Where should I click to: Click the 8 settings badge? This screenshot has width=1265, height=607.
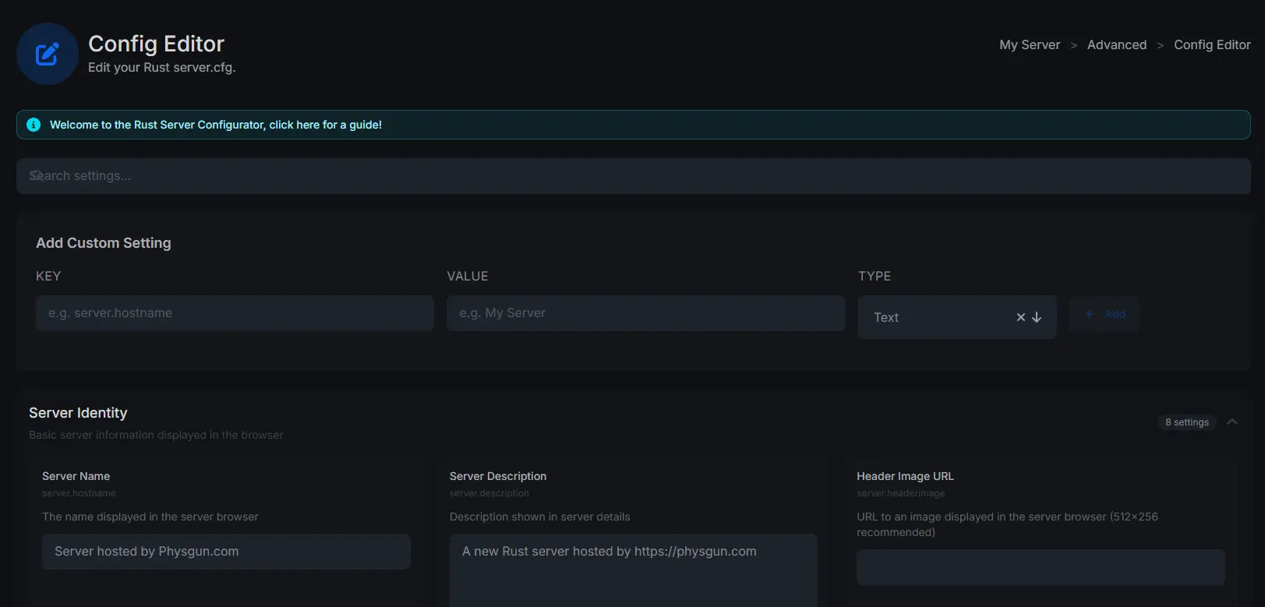coord(1187,422)
